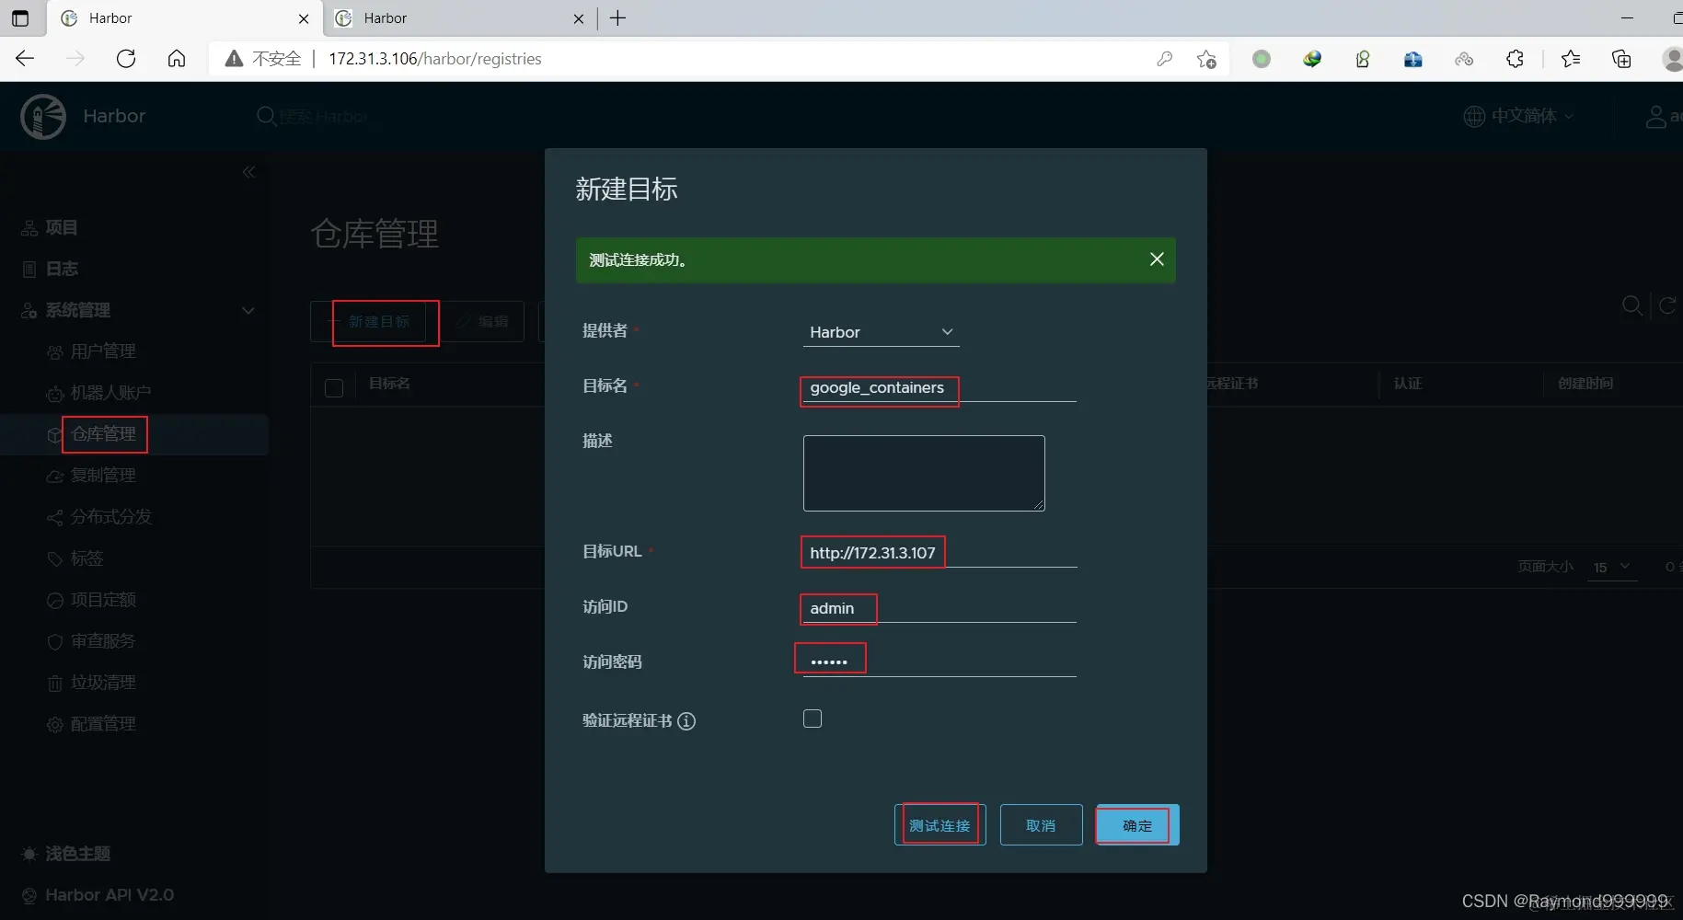Select the 标签 sidebar item
This screenshot has width=1683, height=920.
point(86,558)
